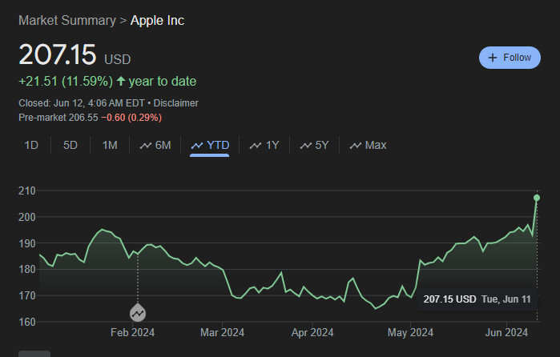This screenshot has width=560, height=357.
Task: Click the green endpoint dot on the chart
Action: click(537, 198)
